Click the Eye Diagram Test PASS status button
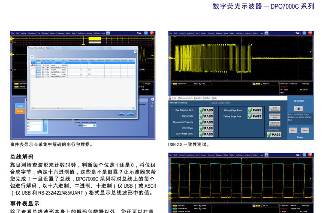Image resolution: width=326 pixels, height=213 pixels. point(206,110)
